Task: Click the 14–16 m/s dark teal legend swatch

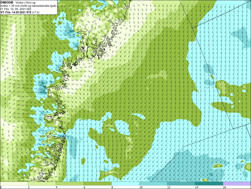Action: pos(209,183)
